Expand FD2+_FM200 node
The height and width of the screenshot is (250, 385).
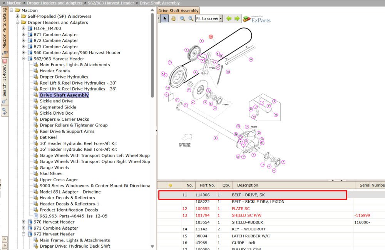point(23,28)
